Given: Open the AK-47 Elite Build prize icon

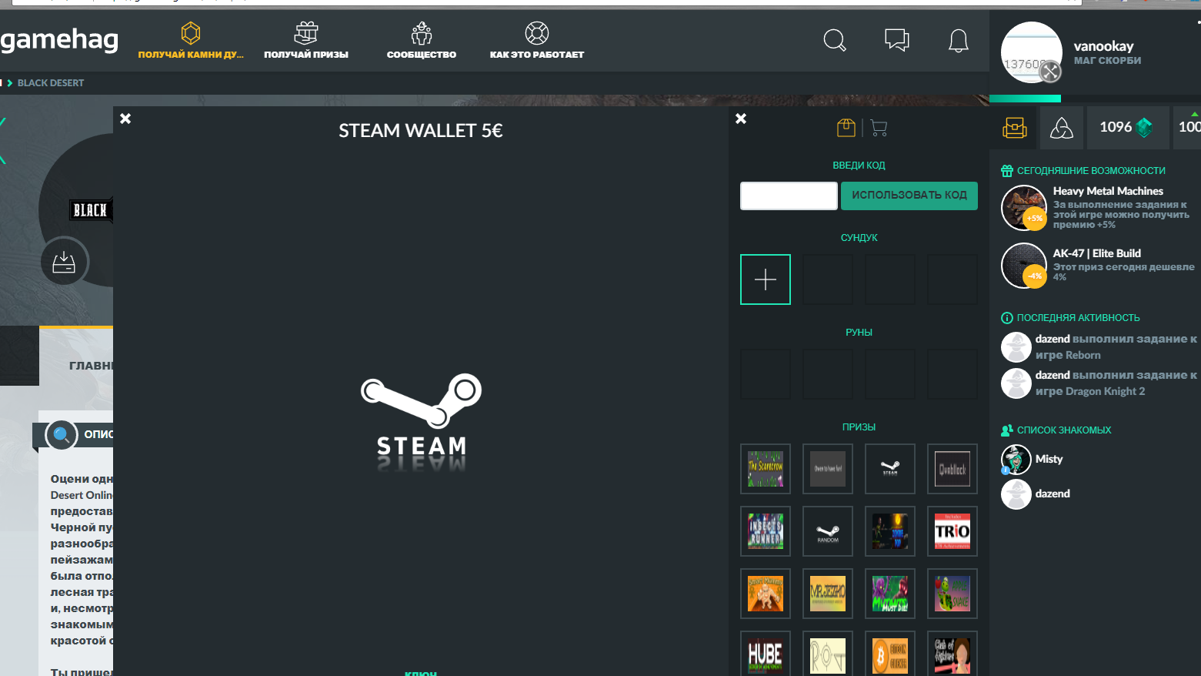Looking at the screenshot, I should click(1024, 266).
